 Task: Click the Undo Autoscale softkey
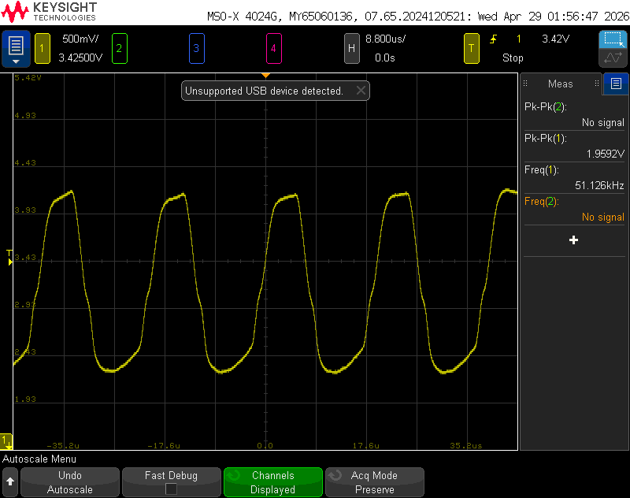70,482
